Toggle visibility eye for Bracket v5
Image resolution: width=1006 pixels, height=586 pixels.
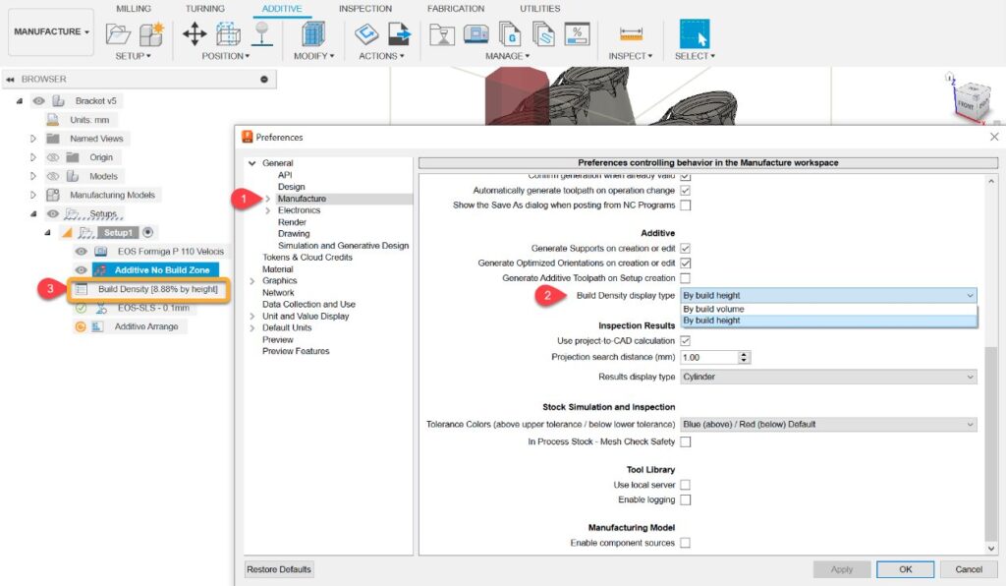coord(39,100)
